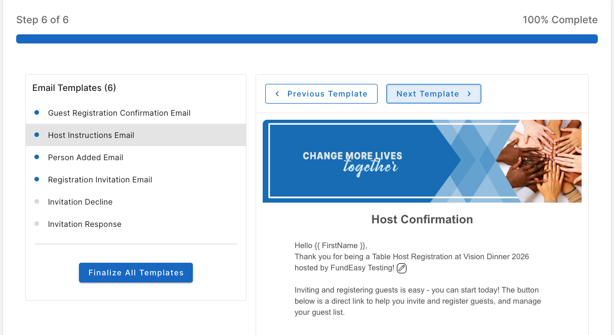Click the Finalize All Templates button
This screenshot has height=335, width=614.
pyautogui.click(x=136, y=272)
